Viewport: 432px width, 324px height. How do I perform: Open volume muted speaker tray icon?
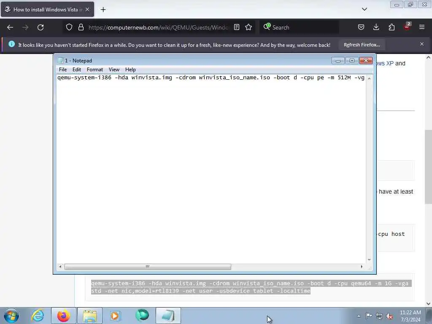[x=389, y=316]
